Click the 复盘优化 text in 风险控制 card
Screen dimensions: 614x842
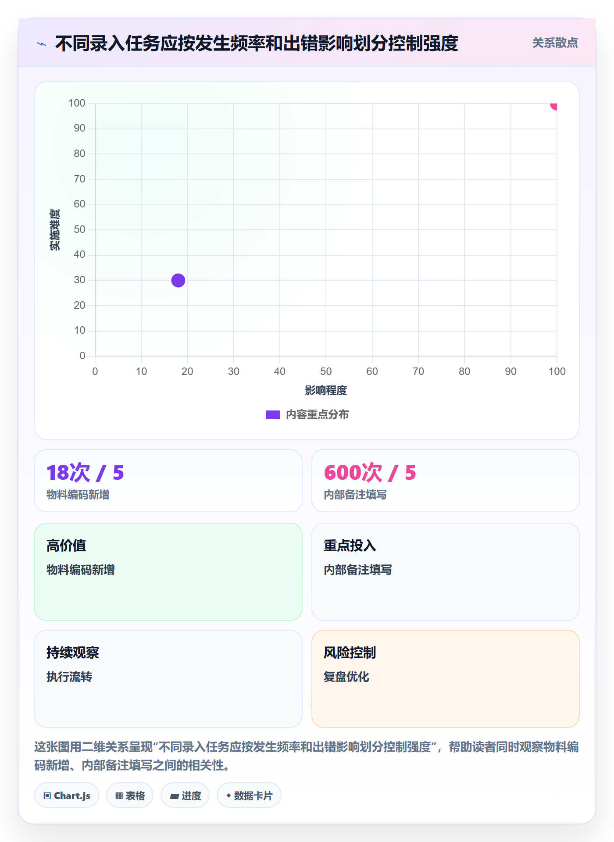point(346,677)
